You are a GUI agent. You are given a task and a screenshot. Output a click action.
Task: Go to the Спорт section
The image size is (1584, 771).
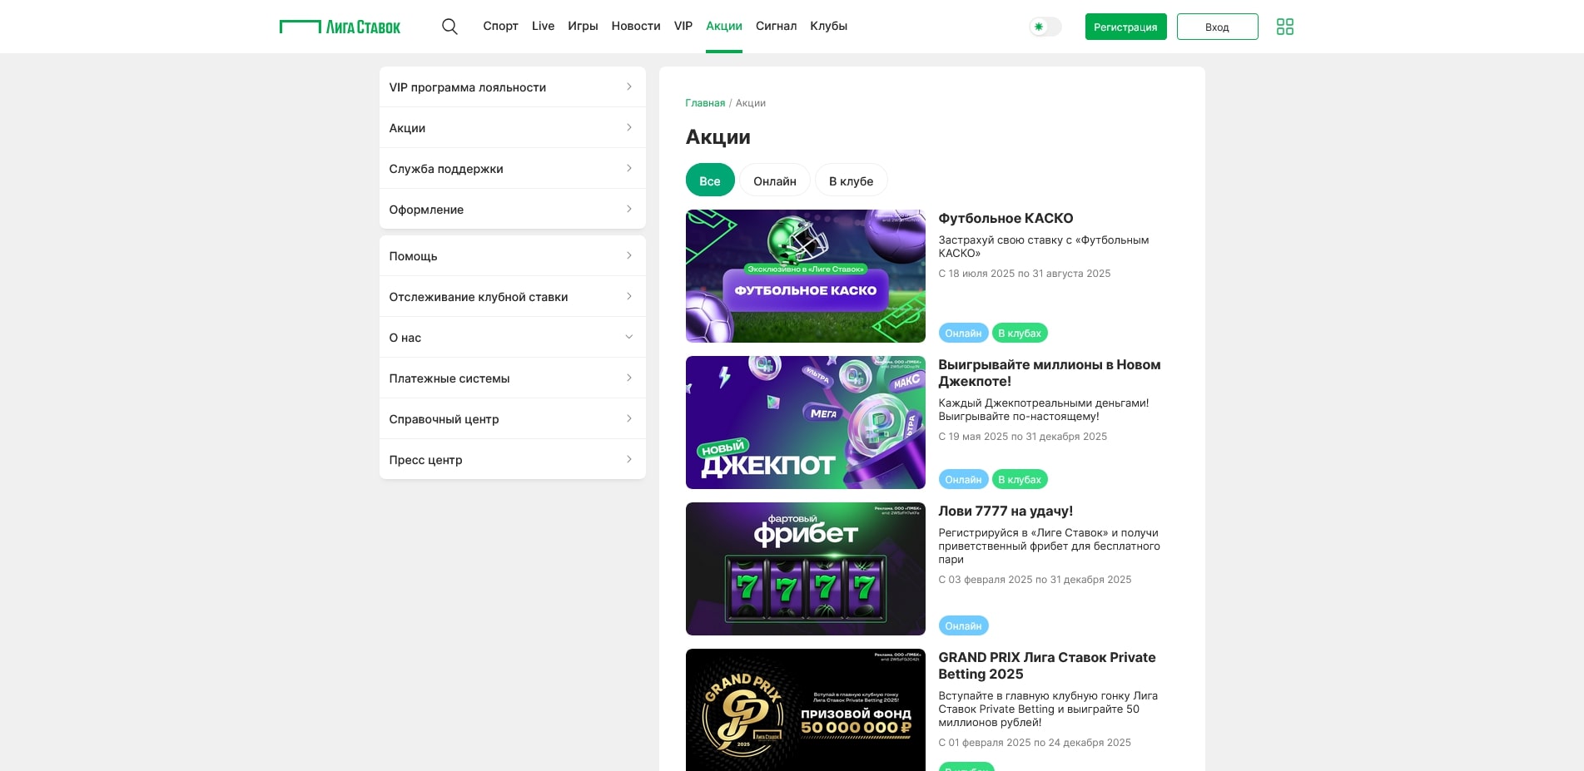pos(500,27)
